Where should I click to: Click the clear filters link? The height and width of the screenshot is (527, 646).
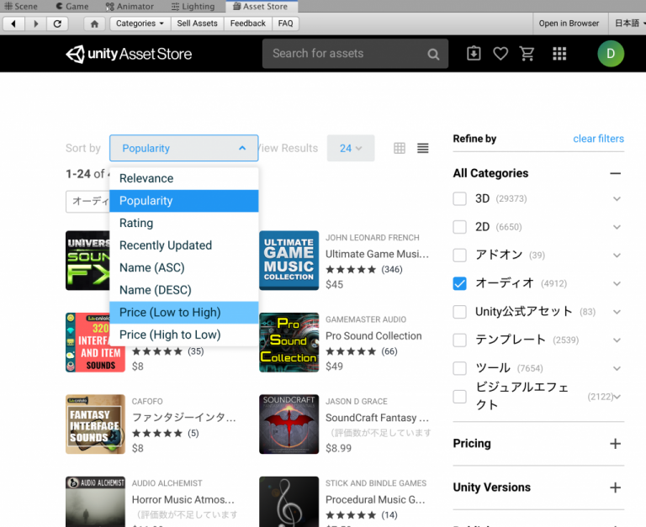598,139
